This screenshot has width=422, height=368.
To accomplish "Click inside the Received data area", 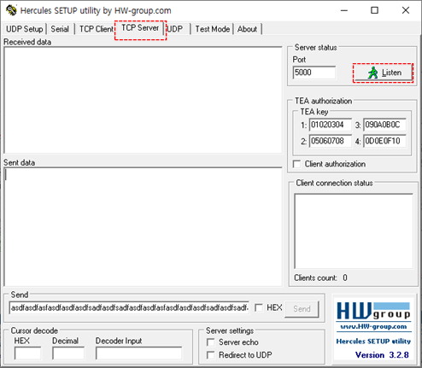I will click(x=143, y=101).
